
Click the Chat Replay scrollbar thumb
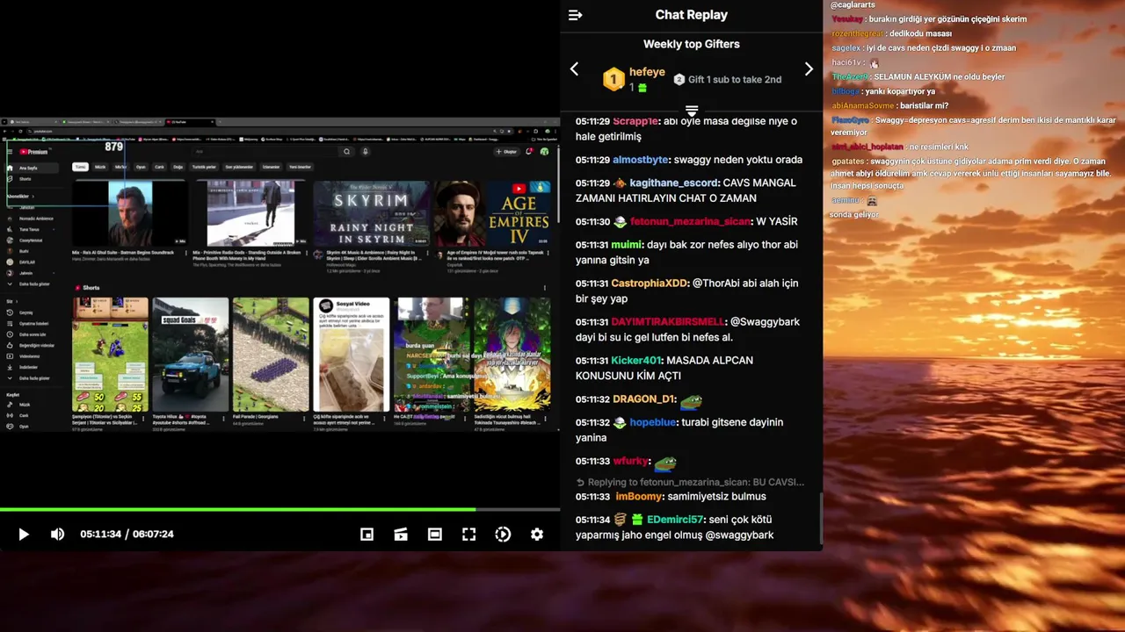point(820,518)
